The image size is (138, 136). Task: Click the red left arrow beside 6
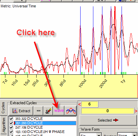click(x=80, y=105)
